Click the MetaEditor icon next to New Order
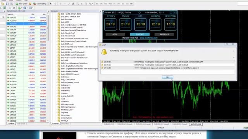 (30, 4)
